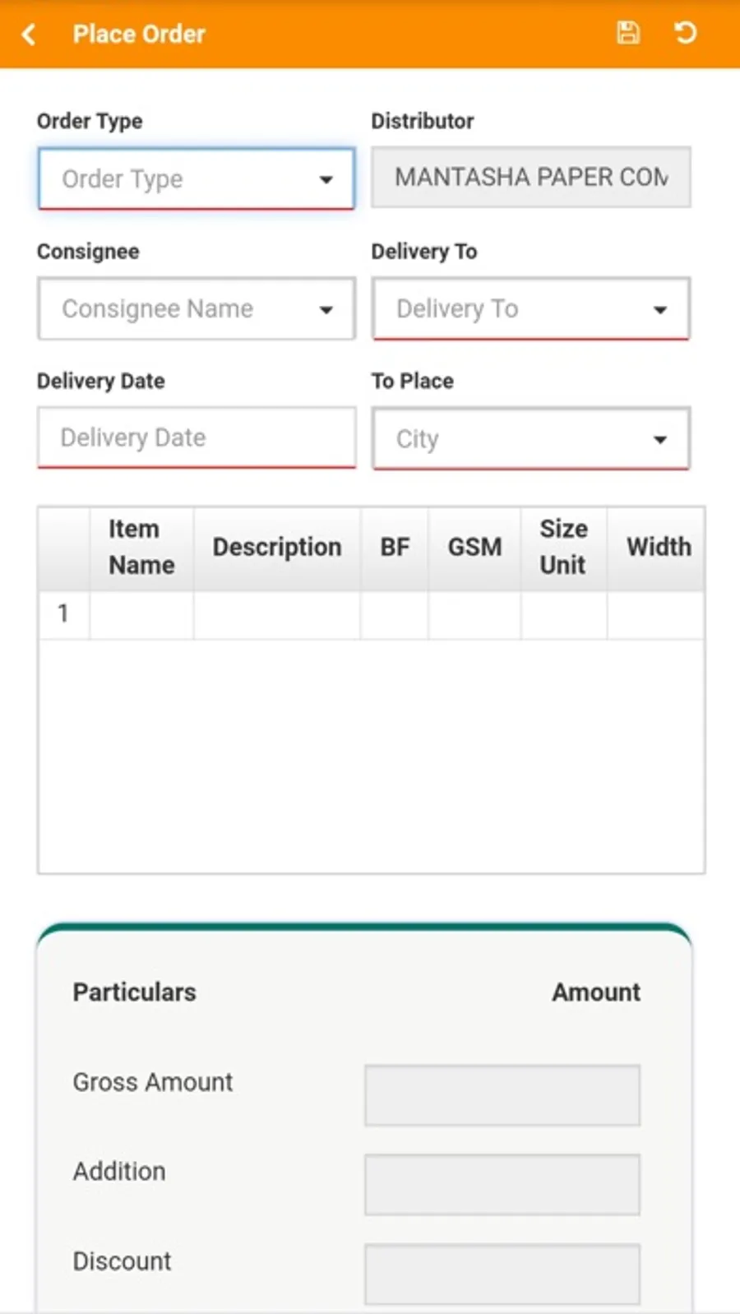Viewport: 740px width, 1314px height.
Task: Click the Distributor field MANTASHA PAPER
Action: [531, 177]
